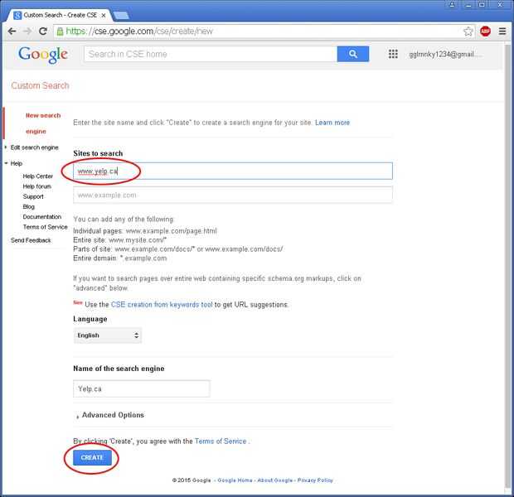Viewport: 514px width, 497px height.
Task: Select New search engine in sidebar
Action: (42, 123)
